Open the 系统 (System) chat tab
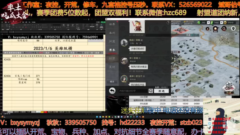This screenshot has height=135, width=240. [112, 67]
